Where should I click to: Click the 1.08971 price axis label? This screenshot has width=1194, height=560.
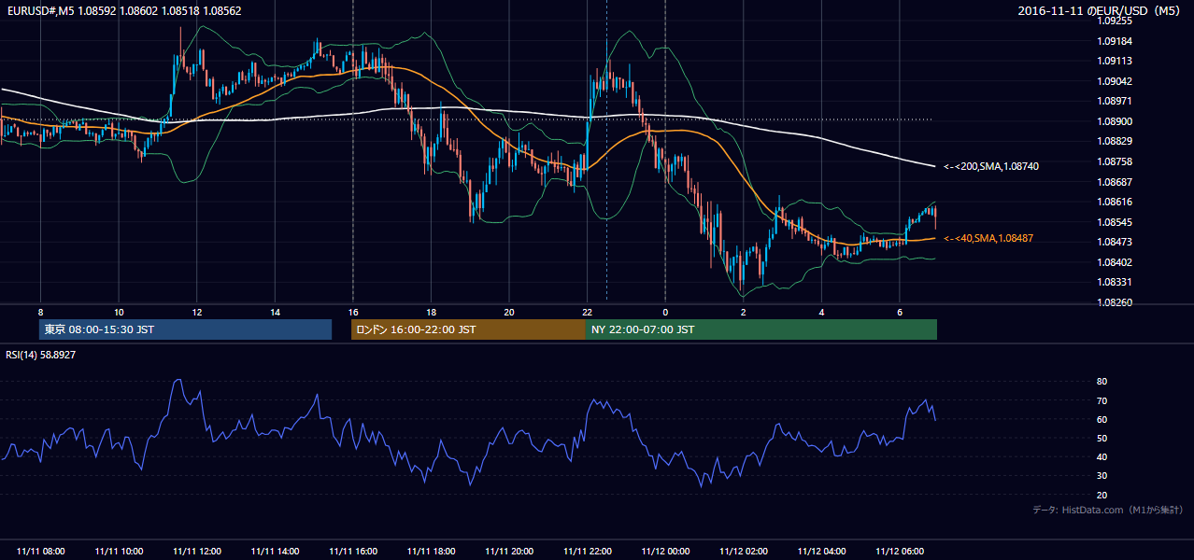point(1114,101)
